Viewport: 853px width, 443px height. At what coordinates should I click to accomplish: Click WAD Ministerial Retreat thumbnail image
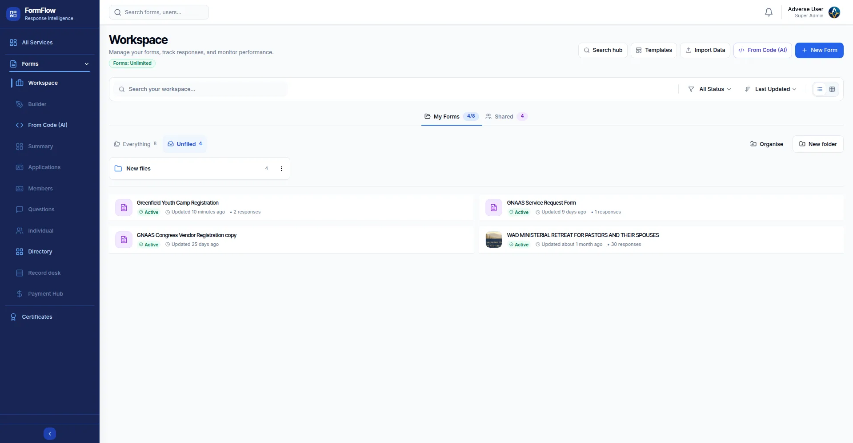[494, 240]
